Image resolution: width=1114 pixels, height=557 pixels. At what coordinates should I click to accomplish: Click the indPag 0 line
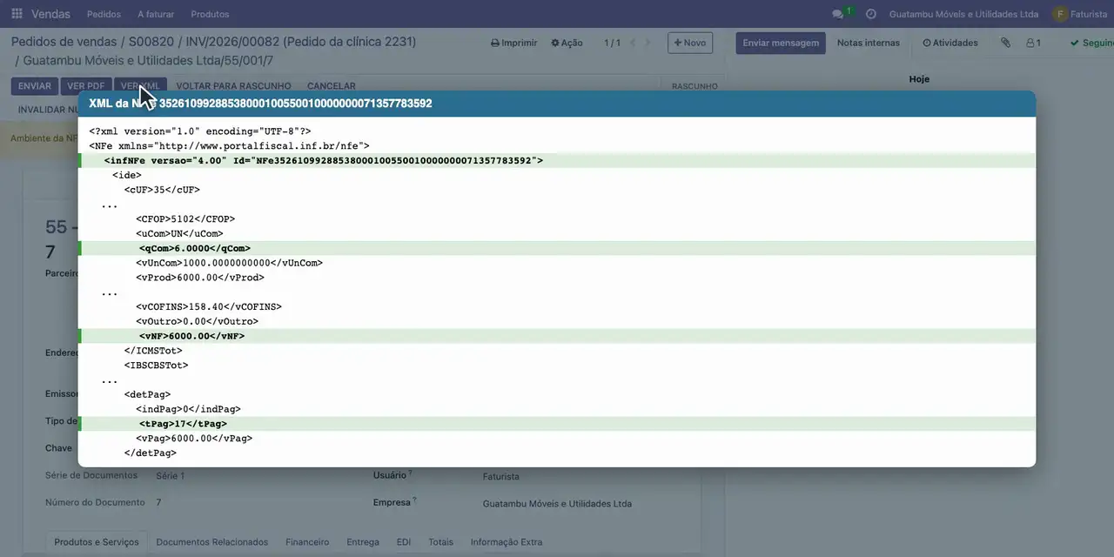[x=188, y=409]
